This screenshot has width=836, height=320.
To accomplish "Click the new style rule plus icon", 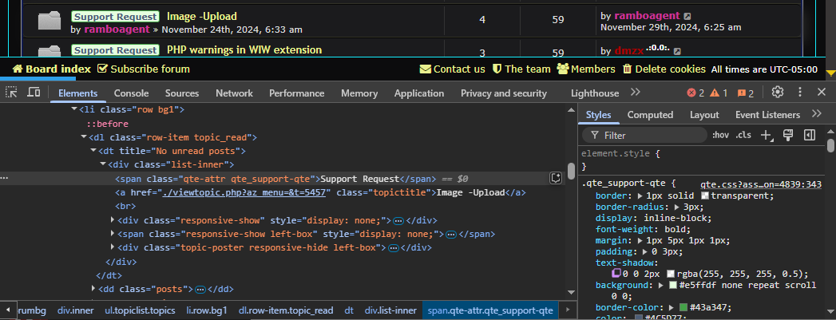I will [767, 135].
